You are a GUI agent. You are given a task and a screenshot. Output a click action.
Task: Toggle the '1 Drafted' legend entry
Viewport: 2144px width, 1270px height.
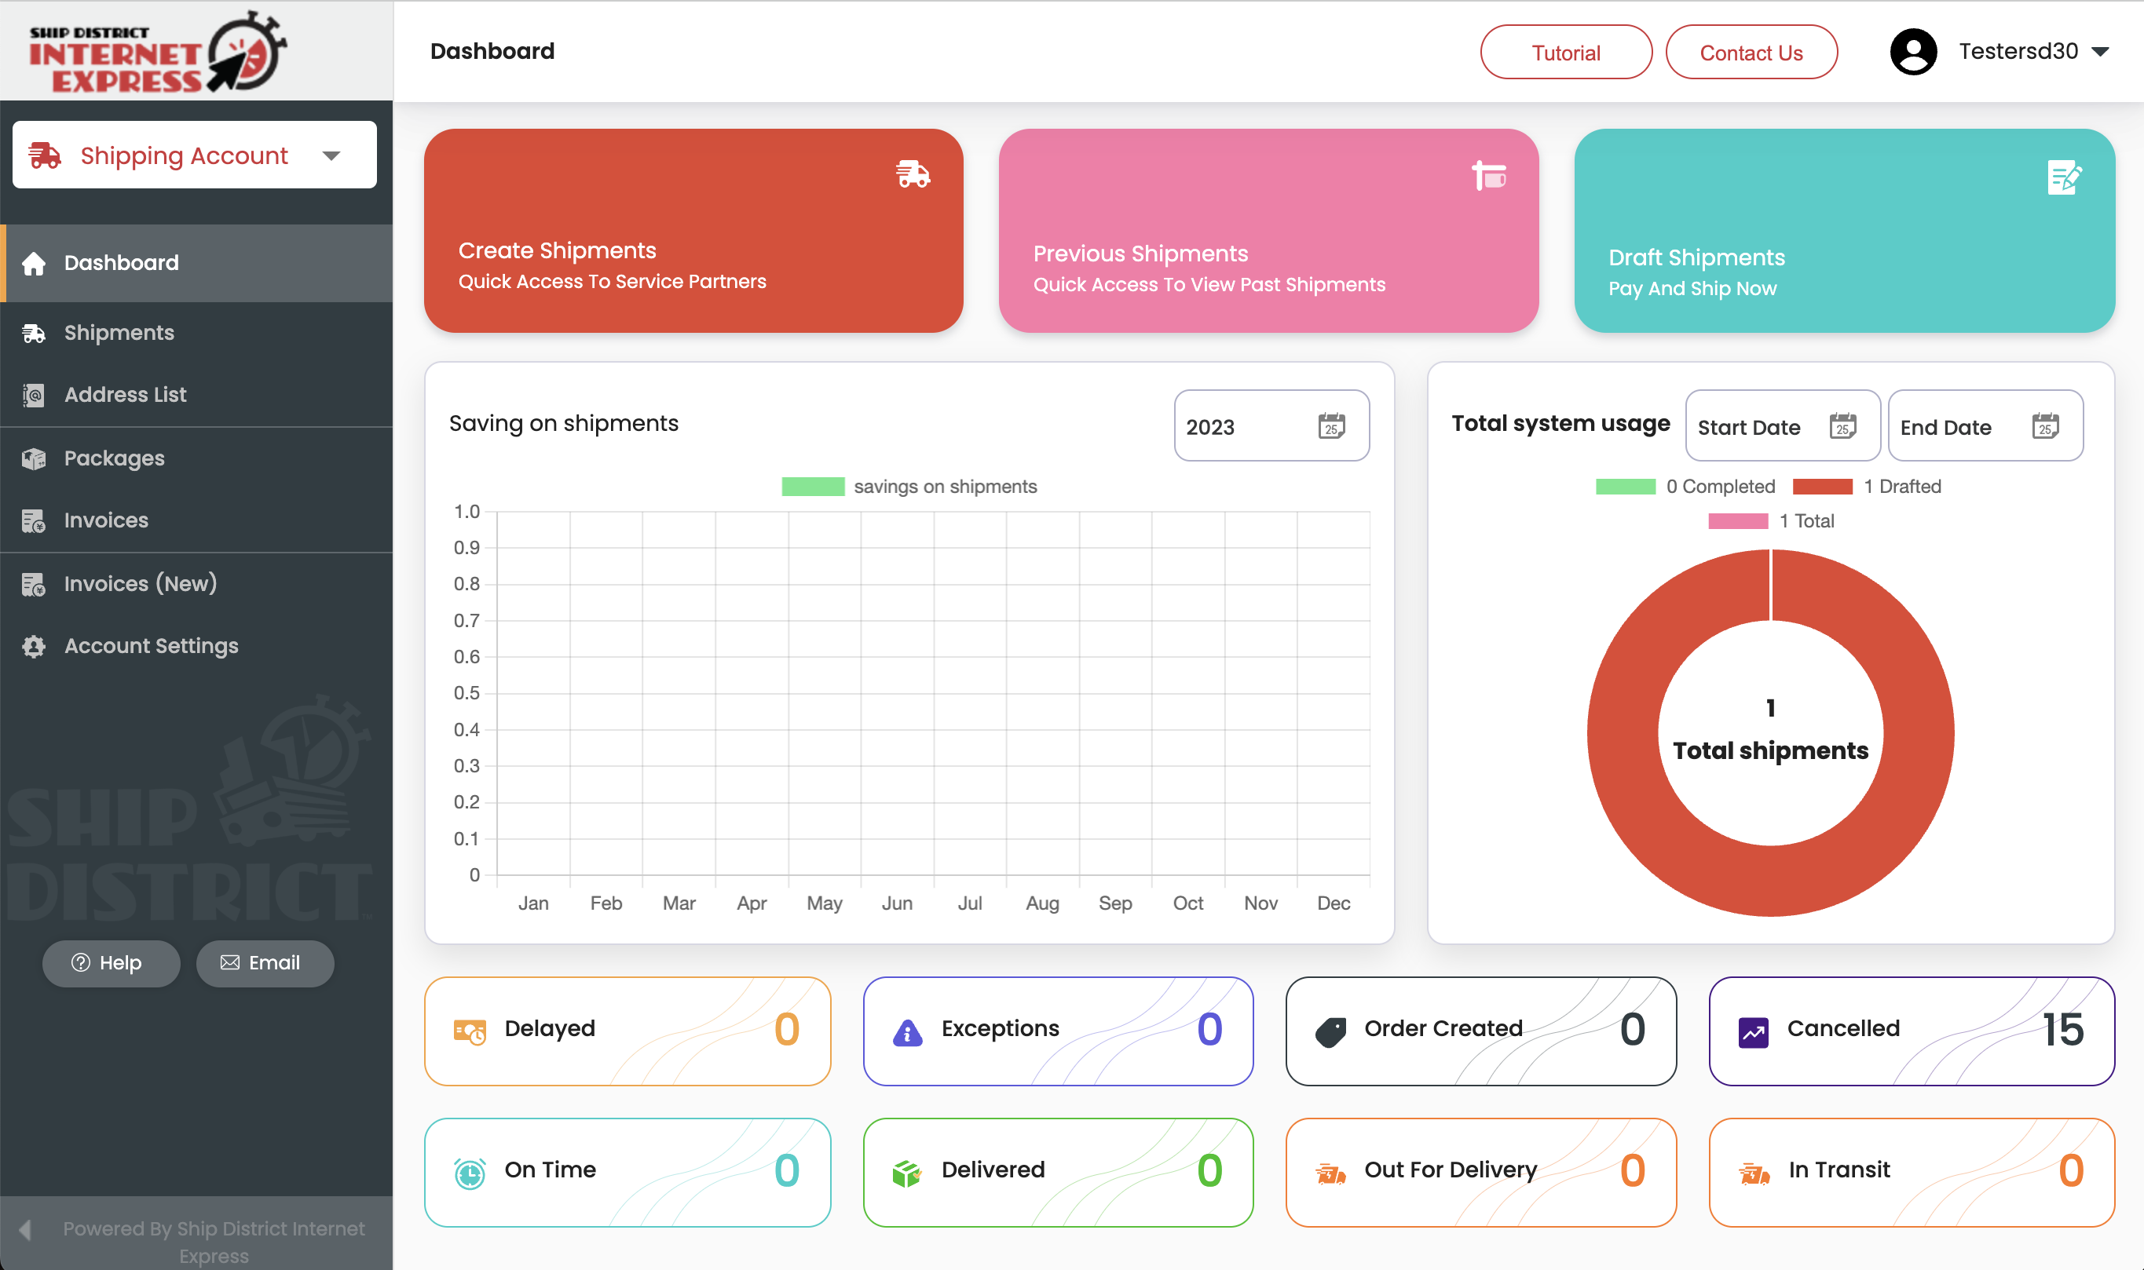tap(1867, 486)
